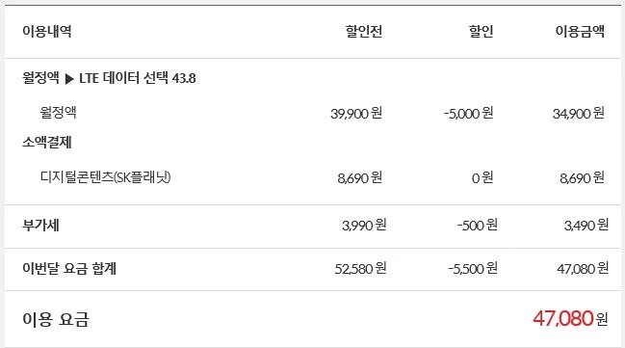
Task: Click the 소액결제 section heading
Action: 47,142
